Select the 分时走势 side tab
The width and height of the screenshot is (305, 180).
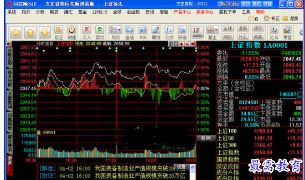[10, 57]
